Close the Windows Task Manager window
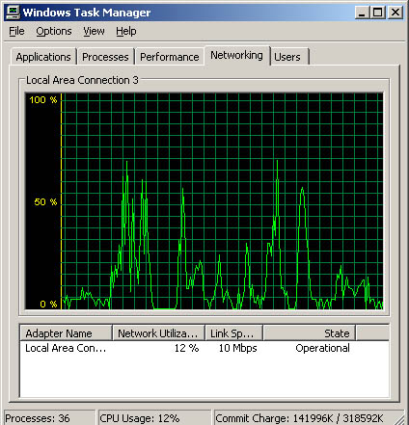The width and height of the screenshot is (409, 425). (x=395, y=13)
